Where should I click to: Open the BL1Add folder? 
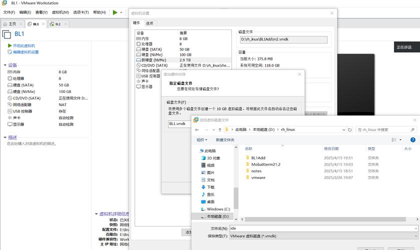point(258,158)
